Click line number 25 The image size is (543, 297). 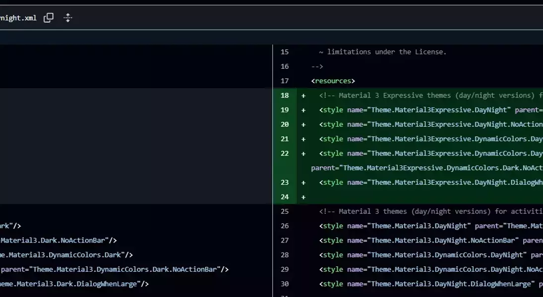coord(285,211)
